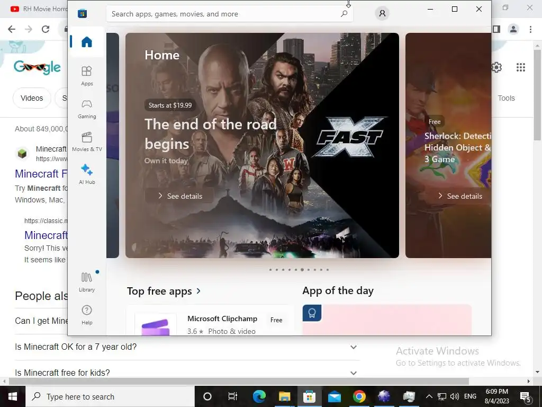Viewport: 542px width, 407px height.
Task: Open the taskbar clock and date
Action: pos(496,396)
